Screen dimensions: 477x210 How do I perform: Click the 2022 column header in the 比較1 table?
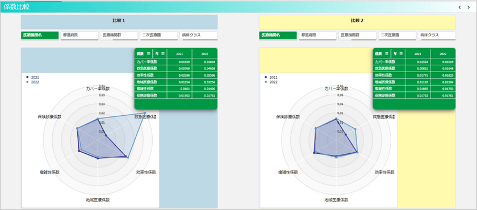tap(204, 53)
